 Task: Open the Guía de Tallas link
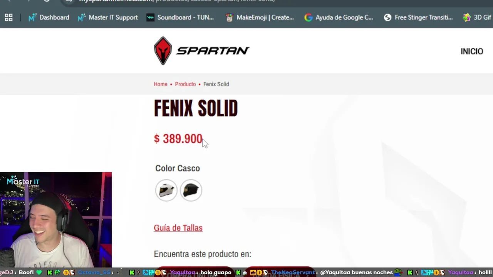pyautogui.click(x=178, y=228)
